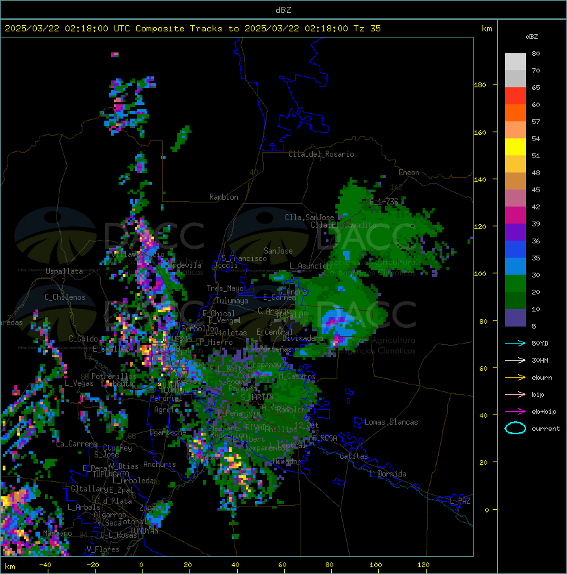Screen dimensions: 567x574
Task: Click the cyan 'current' ellipse icon
Action: (515, 428)
